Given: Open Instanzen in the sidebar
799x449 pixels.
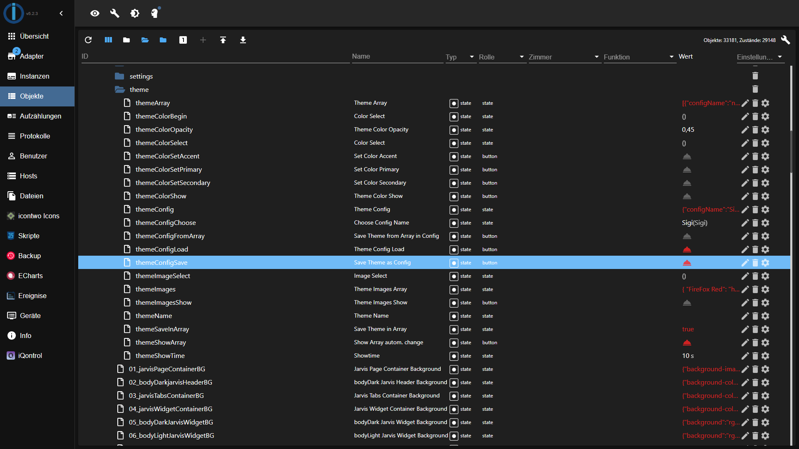Looking at the screenshot, I should click(37, 76).
